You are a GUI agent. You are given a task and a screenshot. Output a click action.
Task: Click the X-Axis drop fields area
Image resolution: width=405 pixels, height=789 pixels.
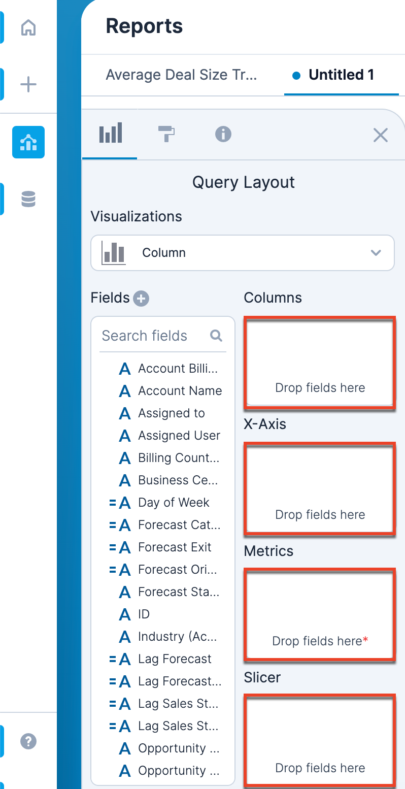click(x=320, y=488)
